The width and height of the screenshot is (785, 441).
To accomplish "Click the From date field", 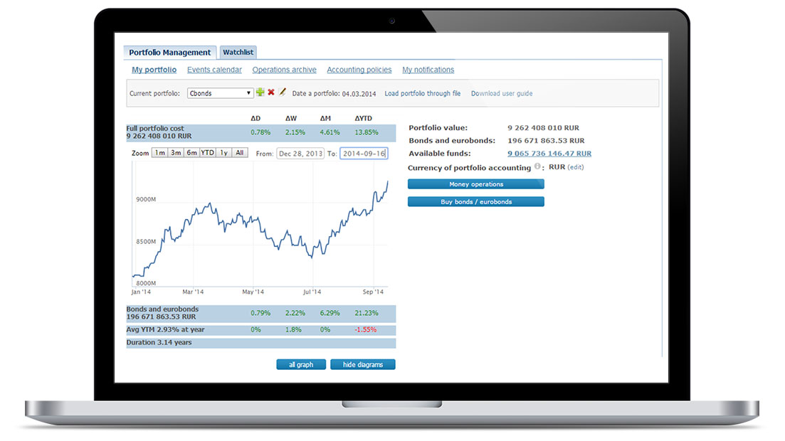I will coord(300,154).
